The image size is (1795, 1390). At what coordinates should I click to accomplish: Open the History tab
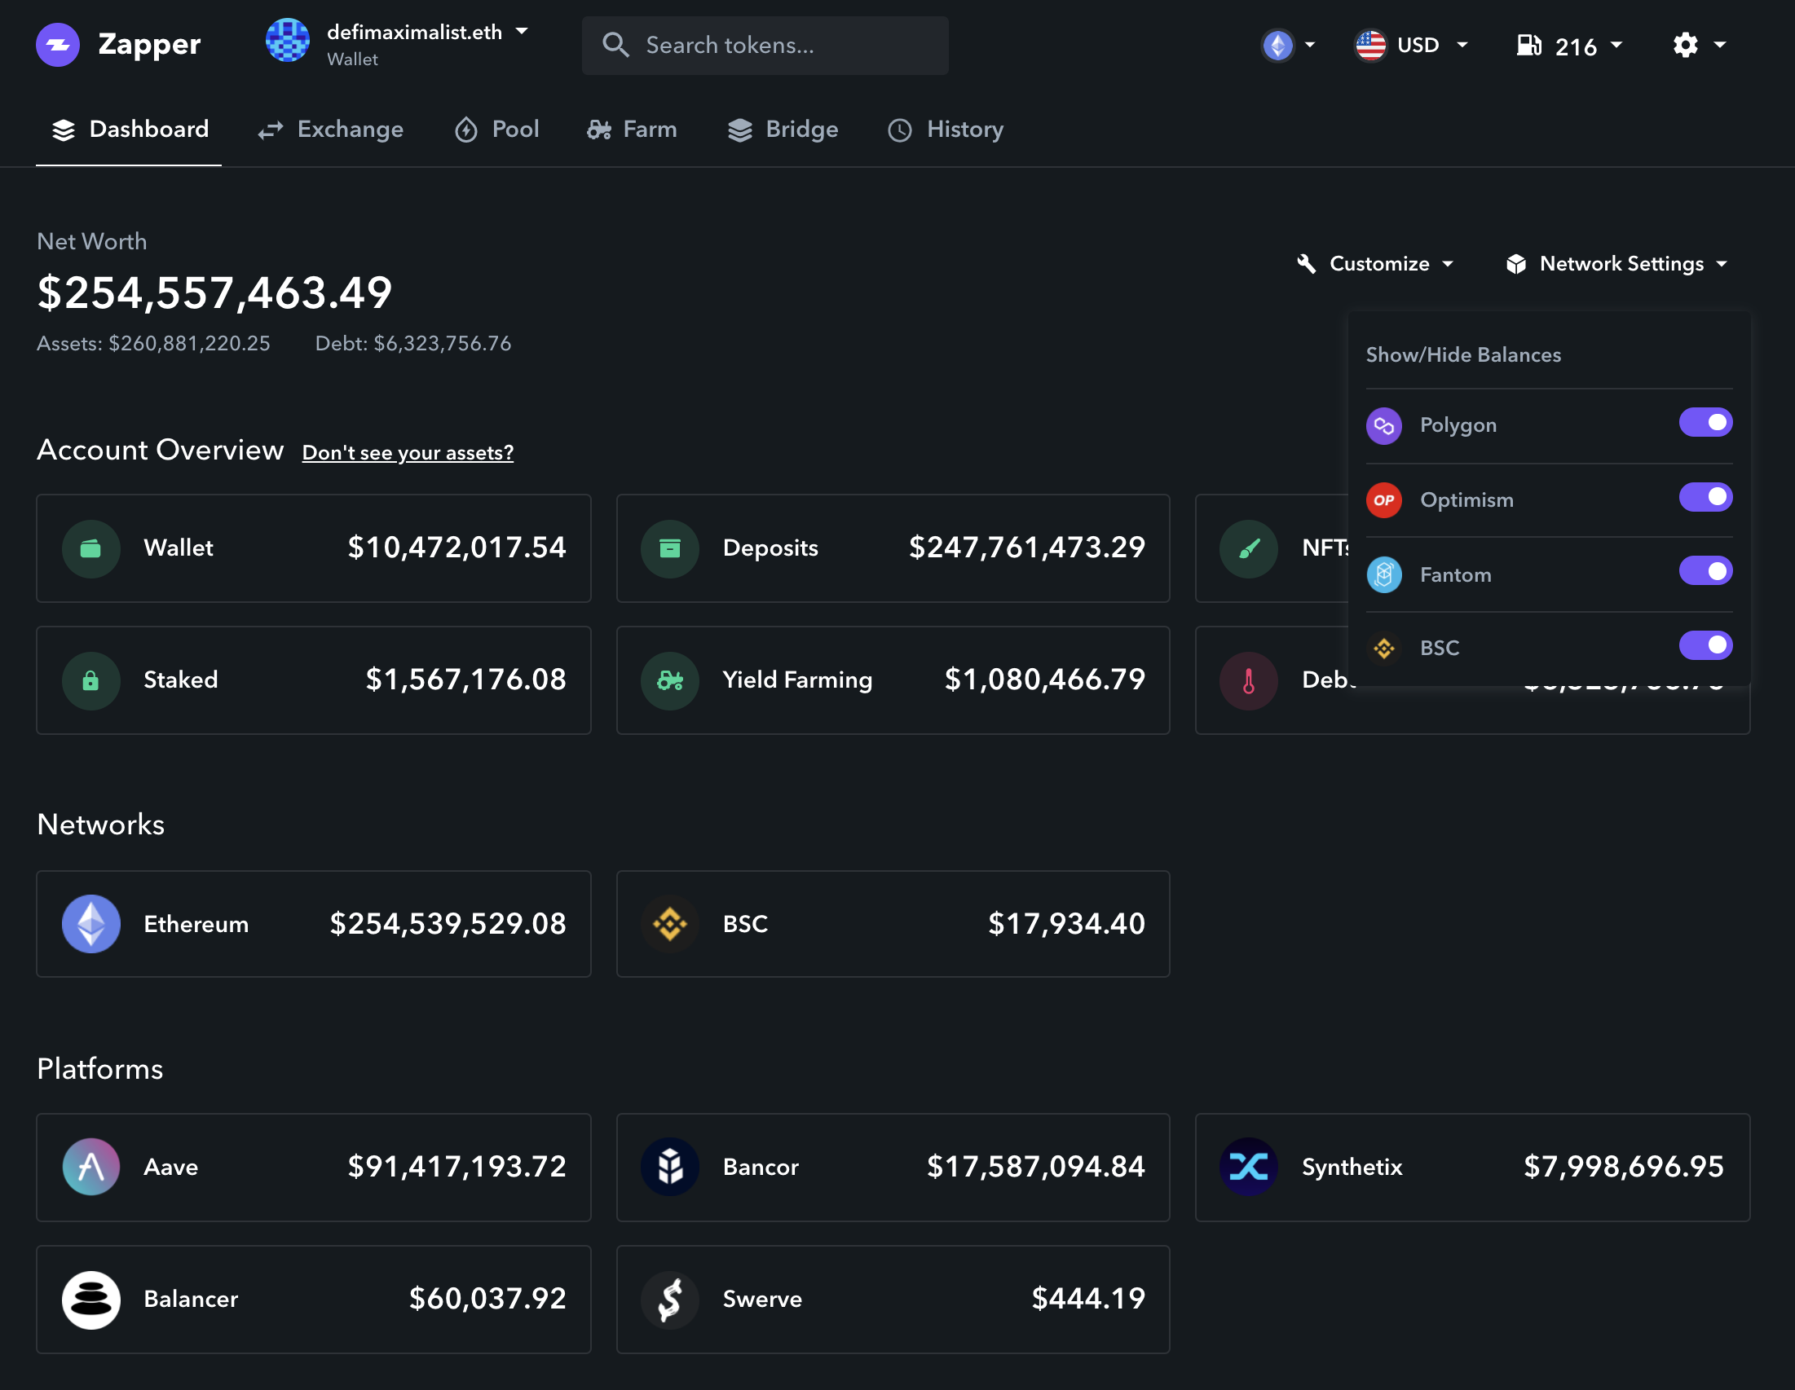(945, 130)
